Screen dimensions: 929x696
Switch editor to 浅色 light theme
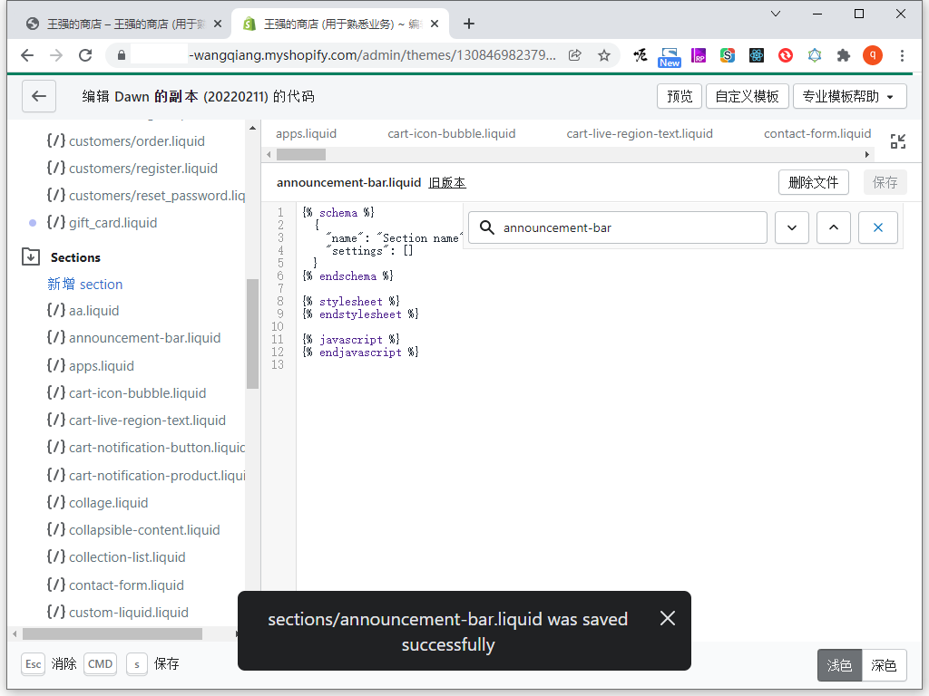[839, 665]
